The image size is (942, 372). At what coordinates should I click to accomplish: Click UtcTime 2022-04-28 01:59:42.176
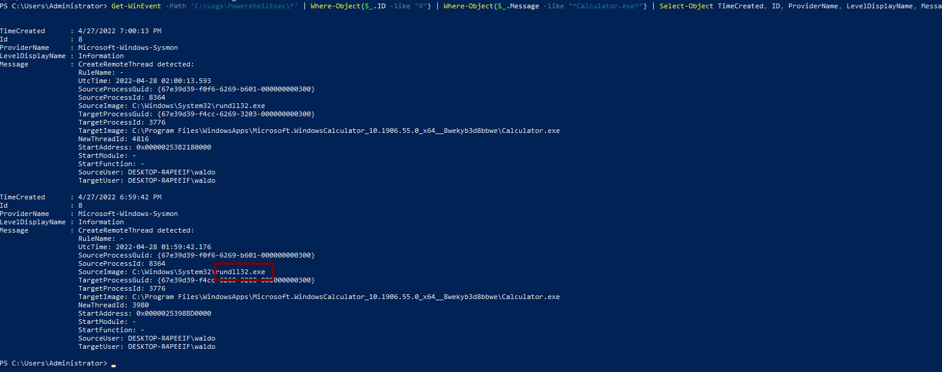163,247
